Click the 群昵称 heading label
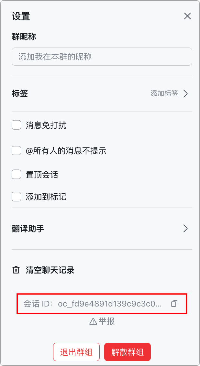Viewport: 200px width, 366px height. tap(24, 37)
